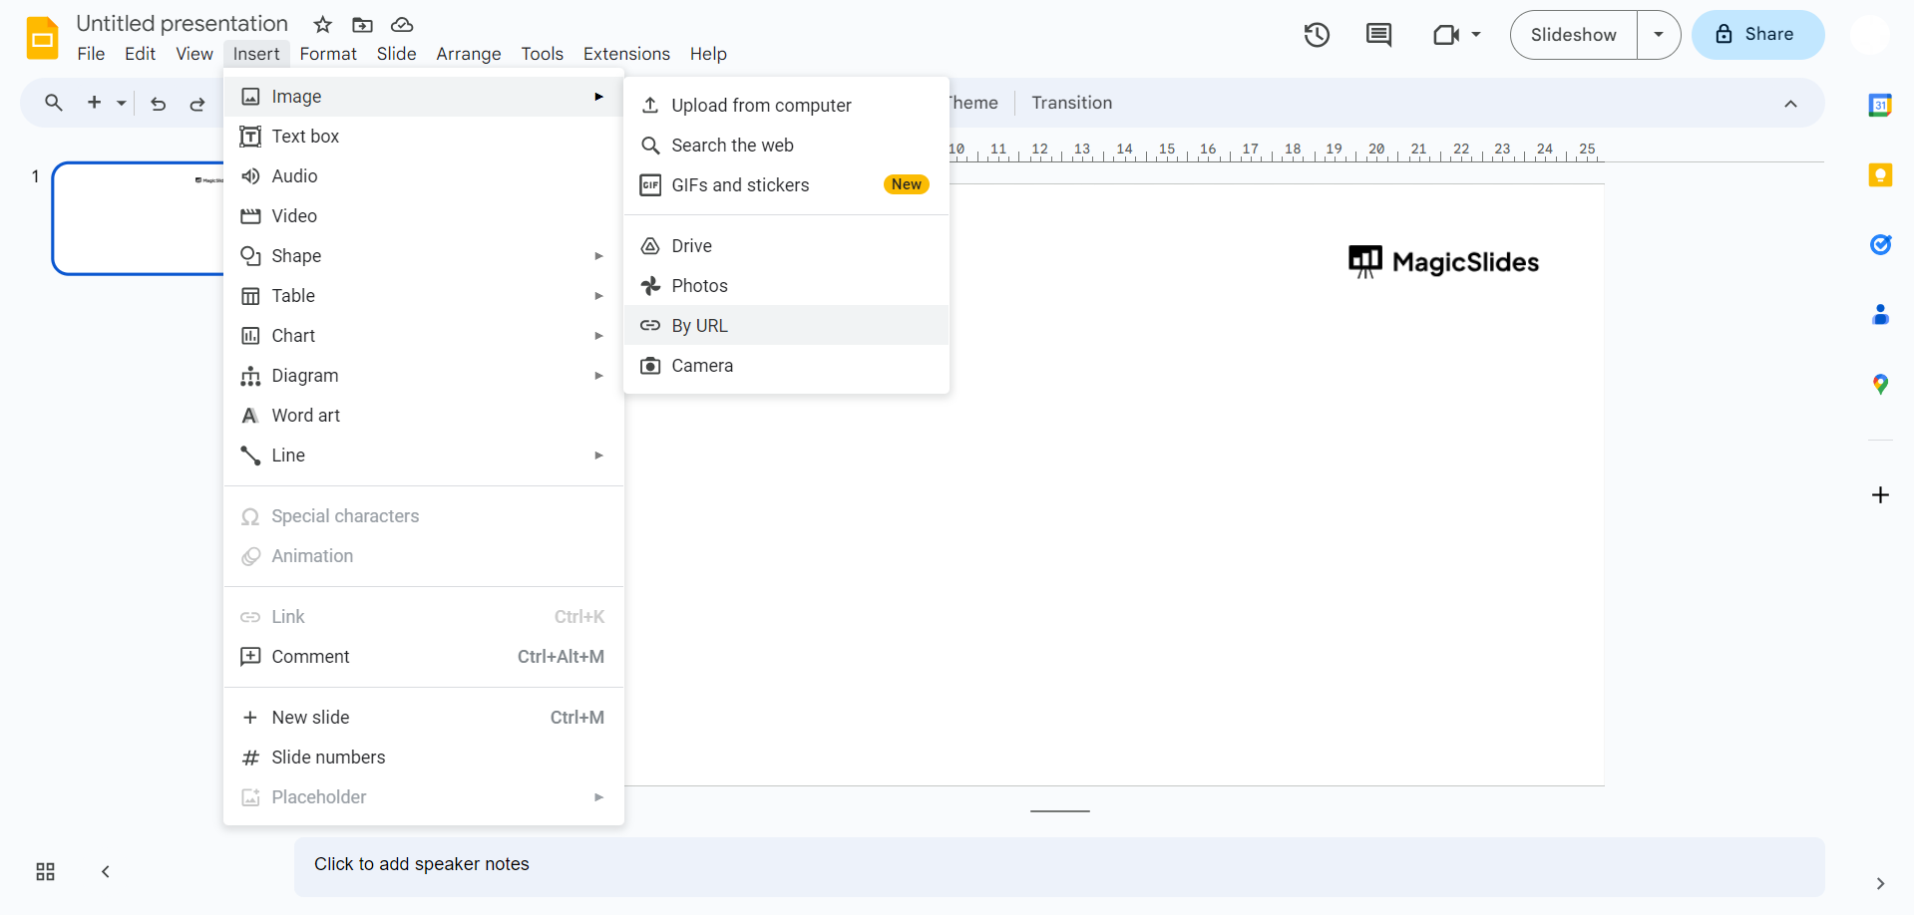
Task: Insert a Text box
Action: (424, 137)
